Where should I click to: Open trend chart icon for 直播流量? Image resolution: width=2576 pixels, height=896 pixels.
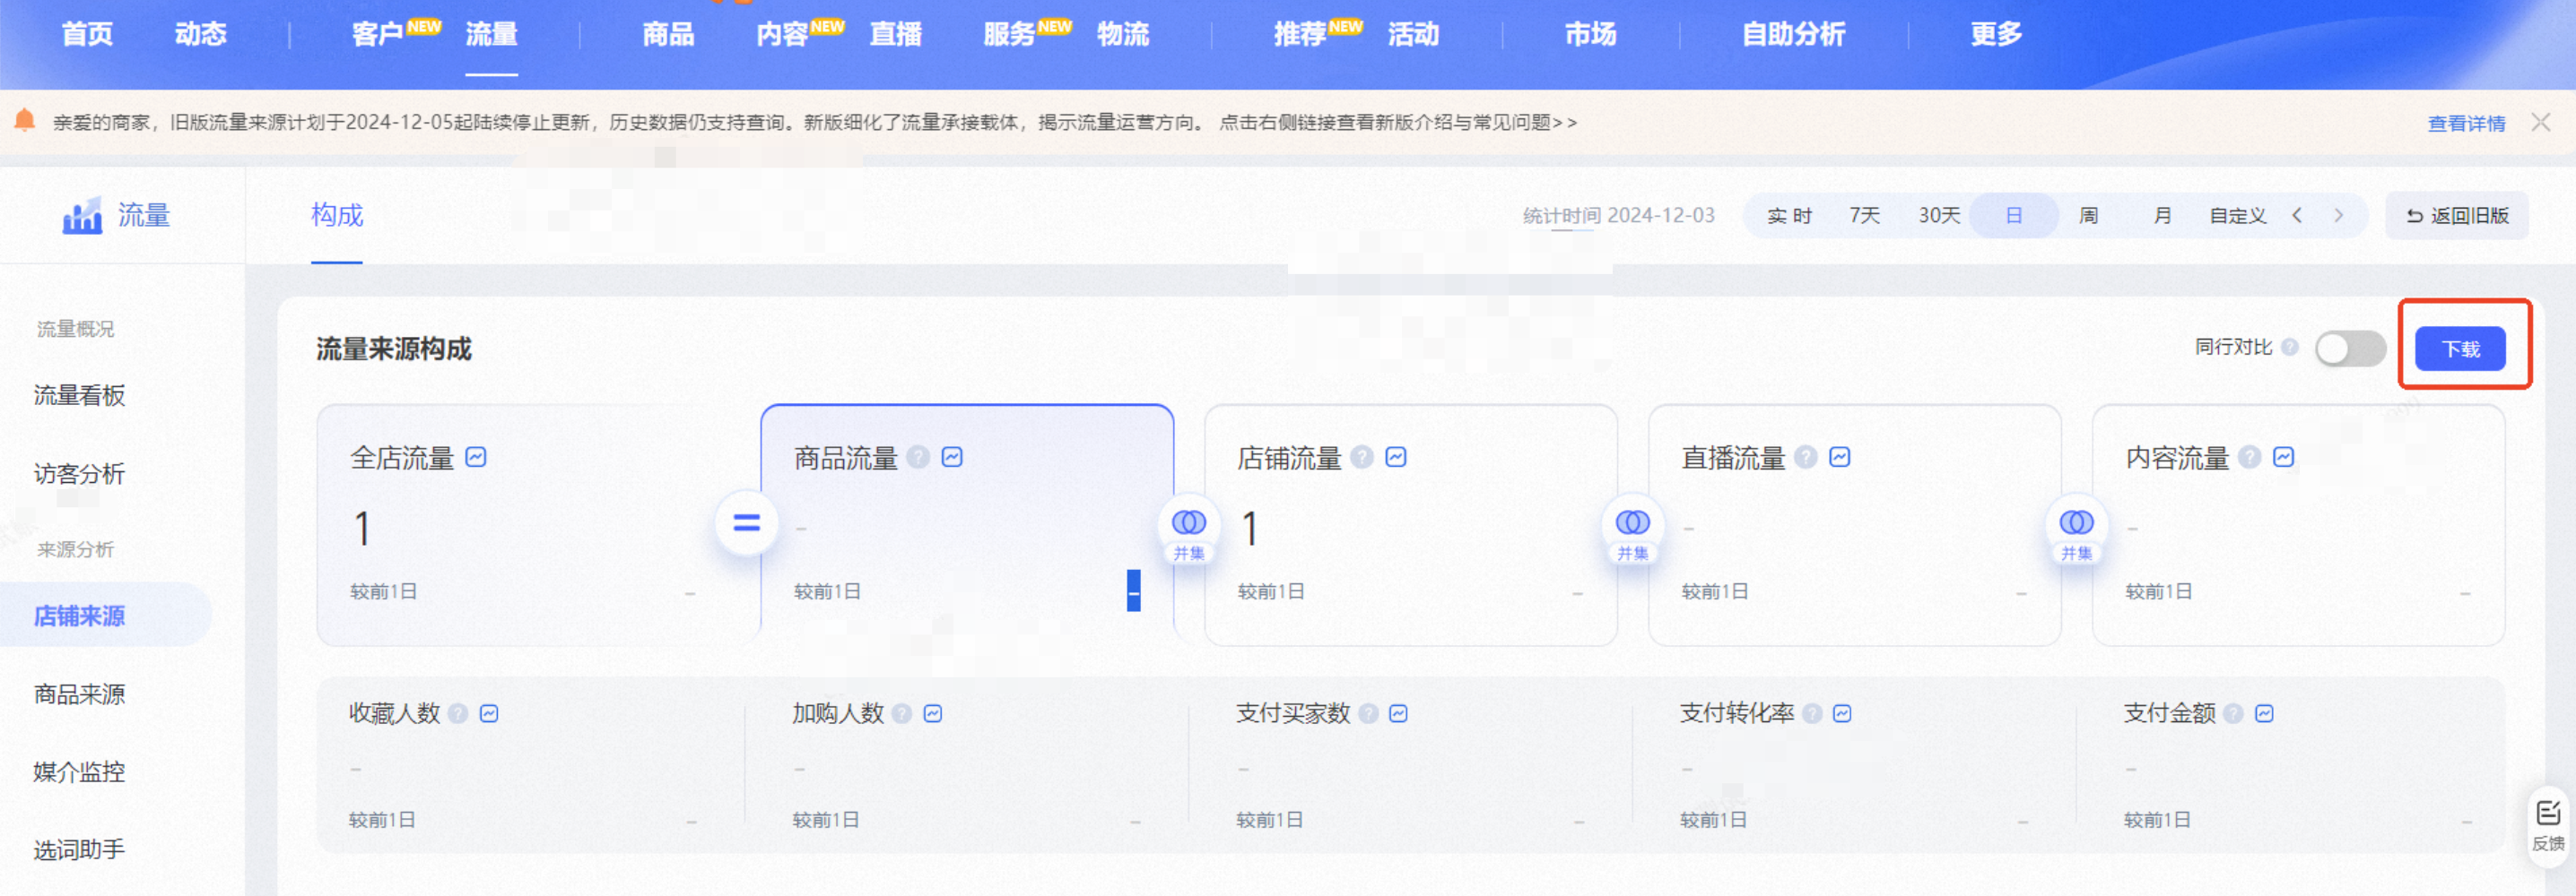tap(1840, 458)
